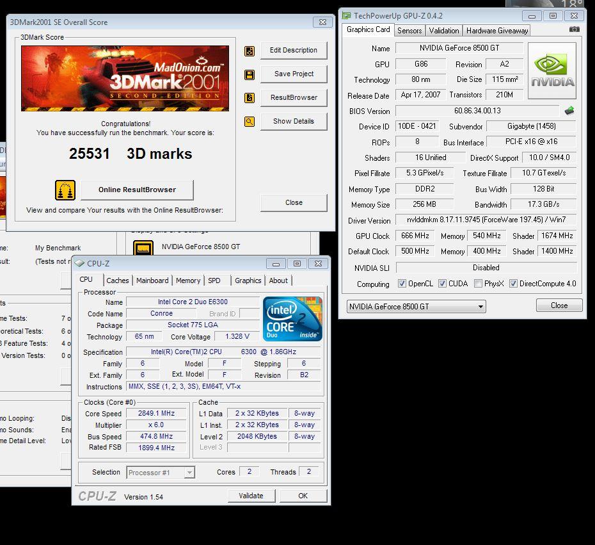Click the Core Speed value in CPU-Z
595x545 pixels.
[x=156, y=413]
